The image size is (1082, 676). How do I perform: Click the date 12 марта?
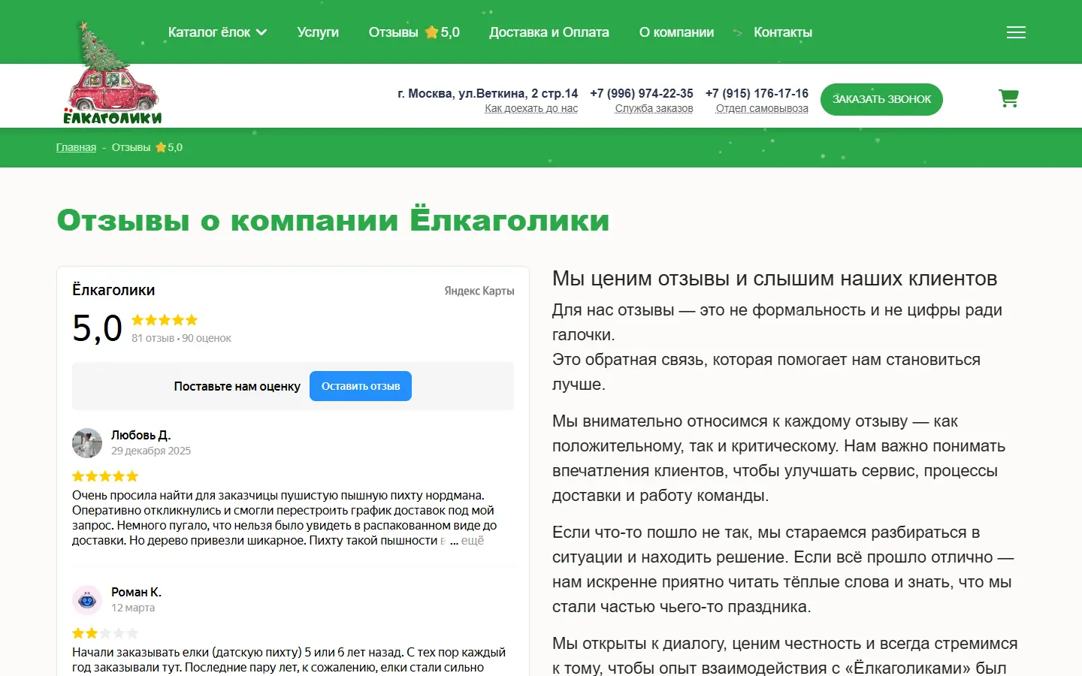click(133, 608)
